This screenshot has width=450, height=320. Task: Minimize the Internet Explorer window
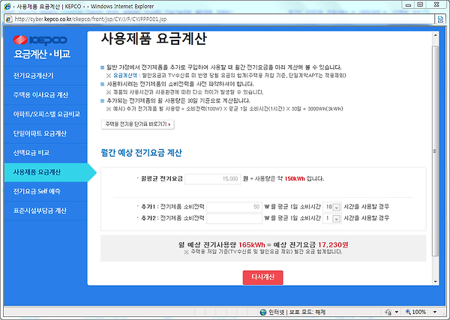(408, 5)
